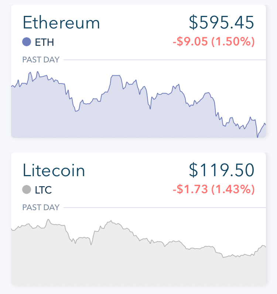This screenshot has width=277, height=294.
Task: Click the Ethereum chart's flat-topped middle peak
Action: point(116,75)
